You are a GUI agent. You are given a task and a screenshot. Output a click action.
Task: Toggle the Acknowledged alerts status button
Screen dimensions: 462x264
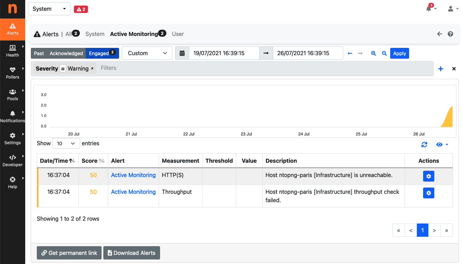(x=66, y=53)
